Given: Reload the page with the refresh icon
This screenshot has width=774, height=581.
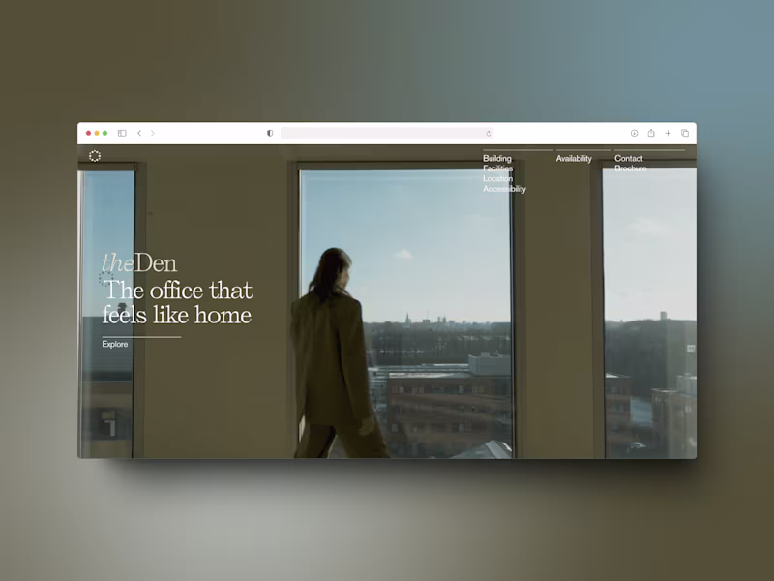Looking at the screenshot, I should pos(489,134).
